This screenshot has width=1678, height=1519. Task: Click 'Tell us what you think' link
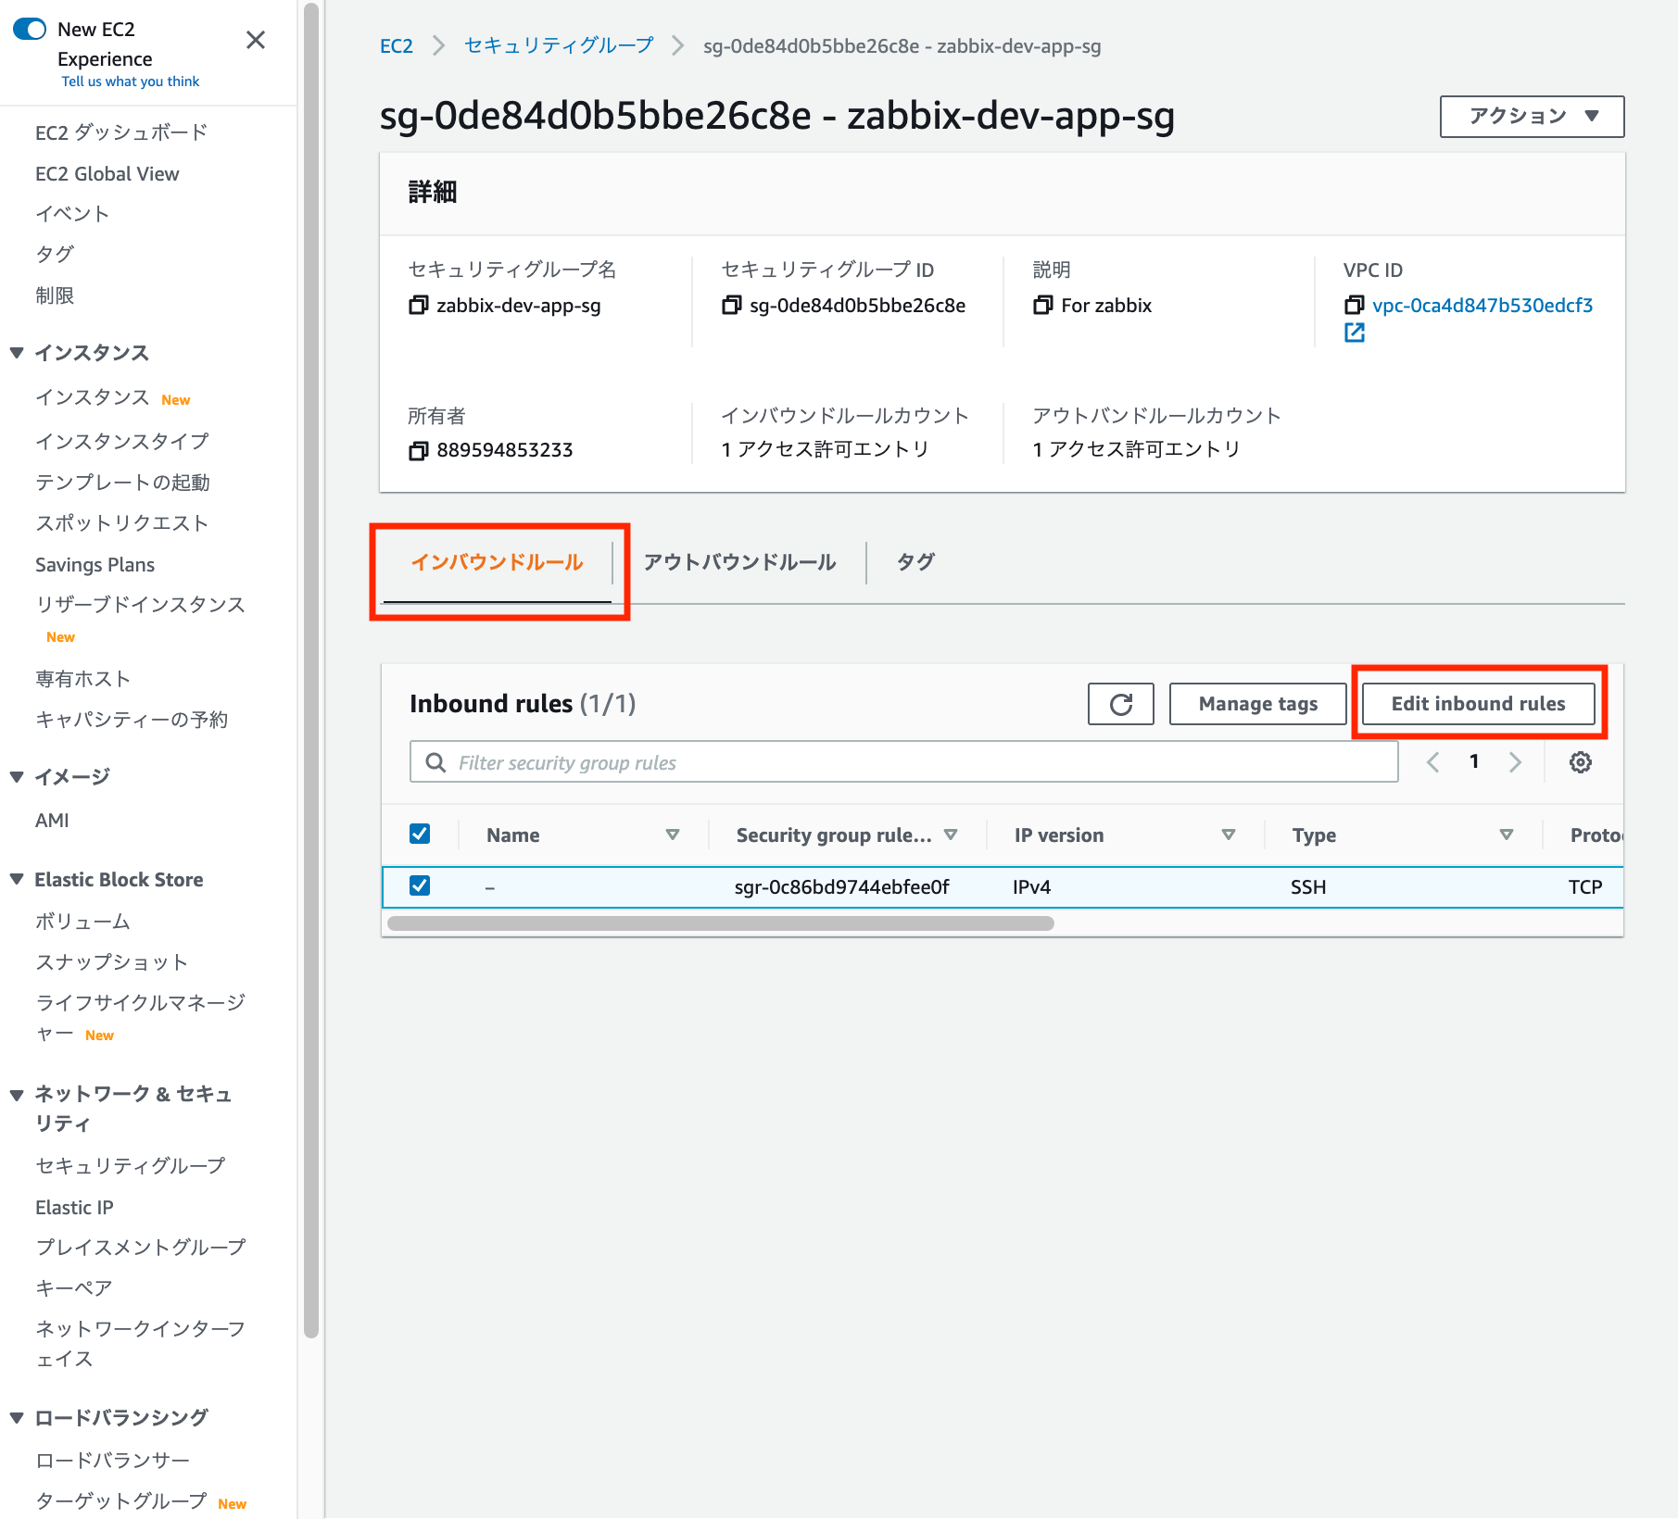[131, 82]
